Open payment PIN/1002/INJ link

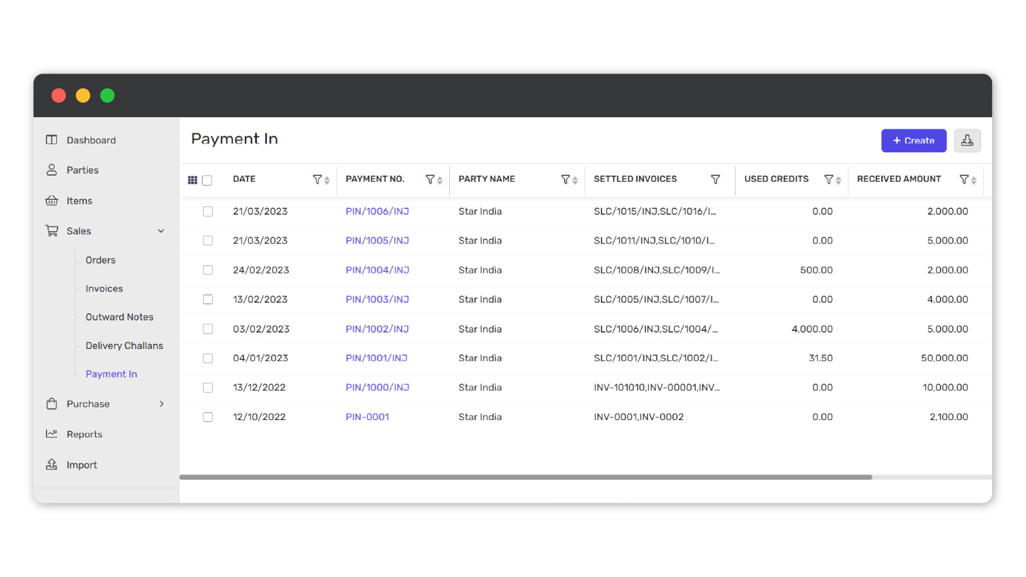[377, 329]
